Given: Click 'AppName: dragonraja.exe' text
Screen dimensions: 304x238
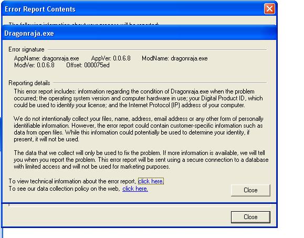Looking at the screenshot, I should point(47,58).
